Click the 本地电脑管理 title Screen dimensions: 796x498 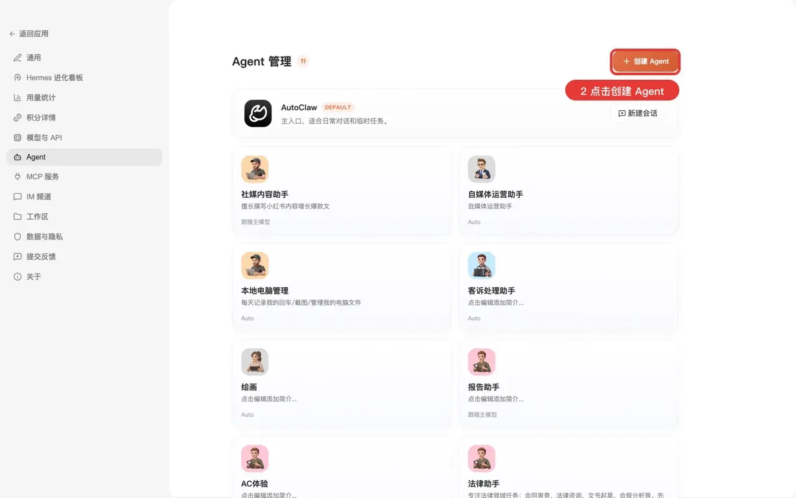tap(264, 291)
